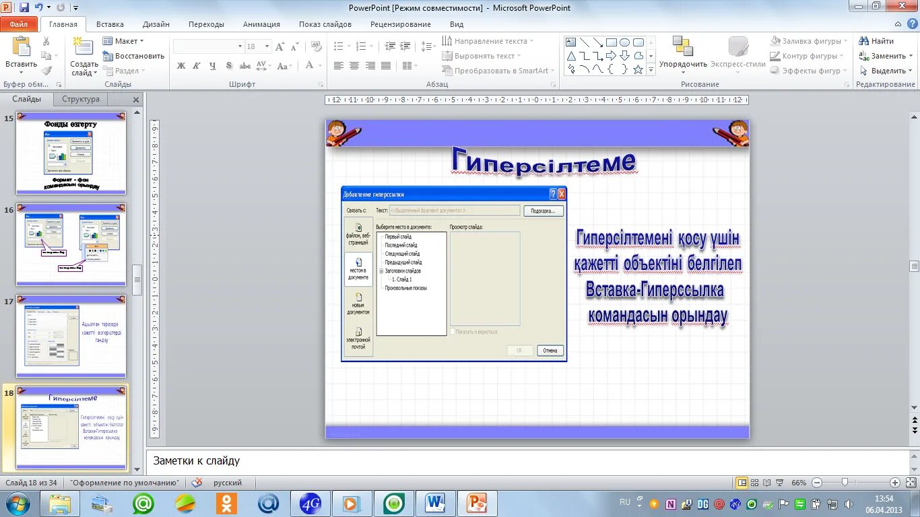The height and width of the screenshot is (517, 920).
Task: Increase list indent level
Action: coord(407,46)
